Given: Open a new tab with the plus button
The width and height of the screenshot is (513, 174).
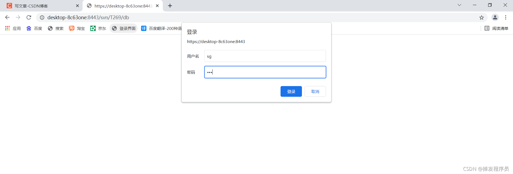Looking at the screenshot, I should (x=170, y=6).
